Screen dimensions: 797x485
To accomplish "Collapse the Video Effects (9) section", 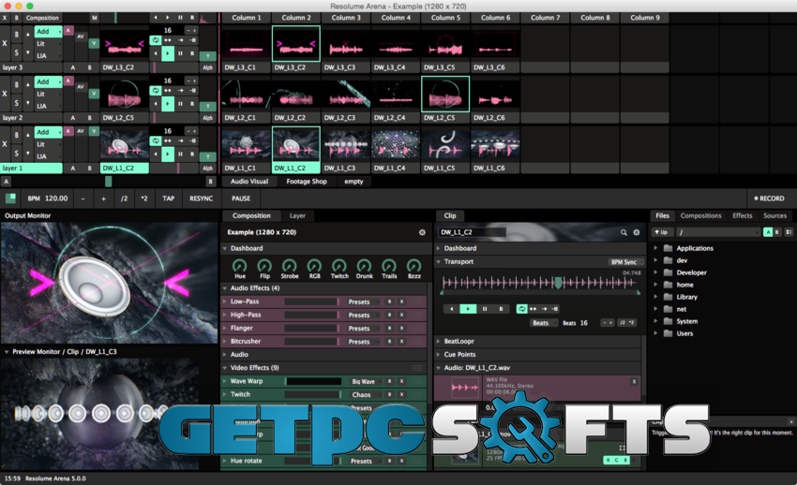I will click(x=225, y=368).
